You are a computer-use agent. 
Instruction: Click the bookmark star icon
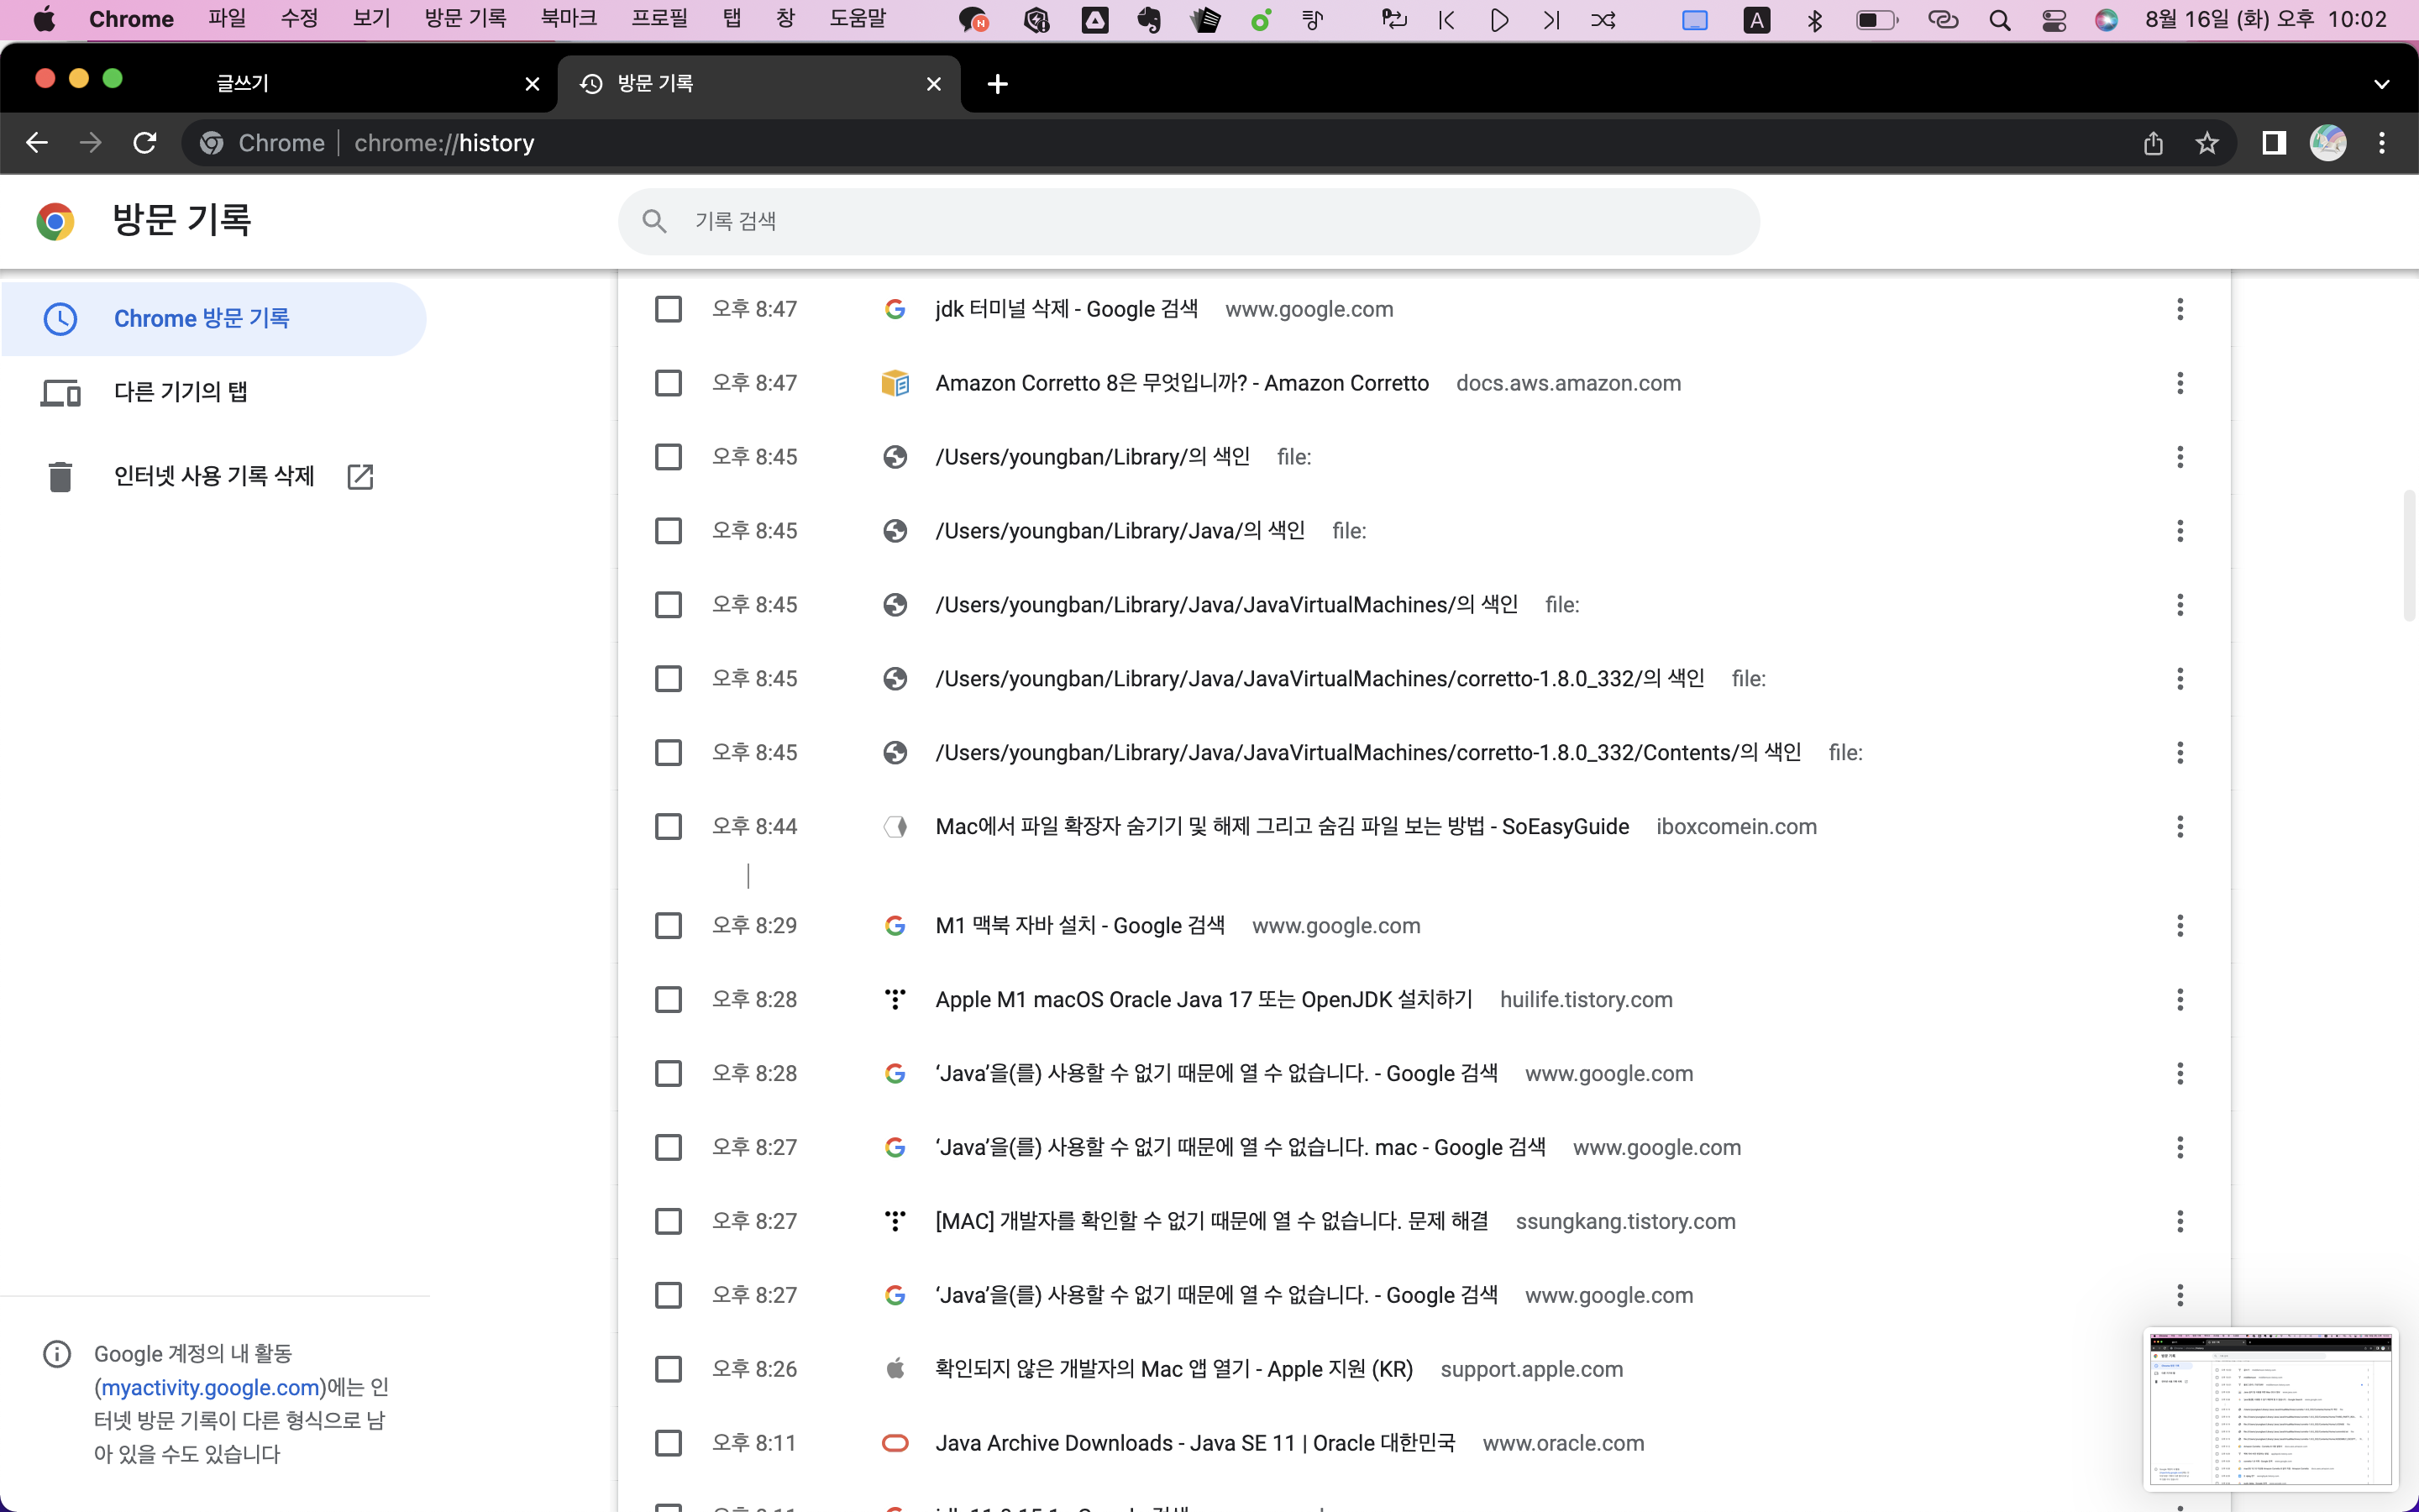click(x=2207, y=143)
